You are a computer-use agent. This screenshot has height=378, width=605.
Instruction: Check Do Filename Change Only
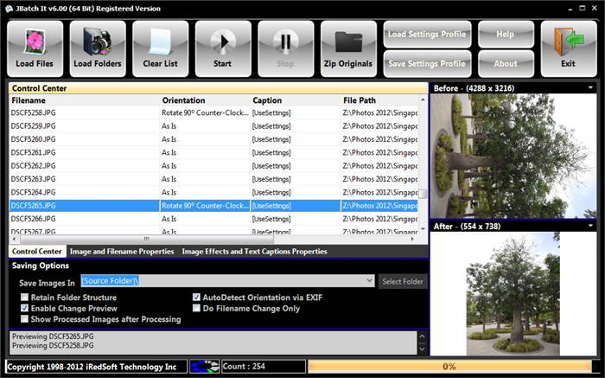pyautogui.click(x=196, y=308)
